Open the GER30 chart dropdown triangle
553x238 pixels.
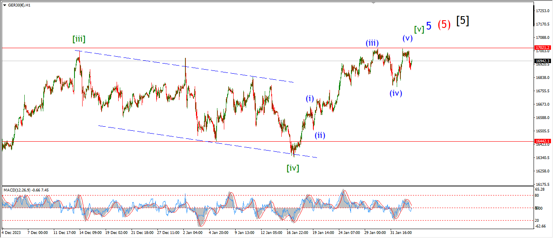[4, 6]
